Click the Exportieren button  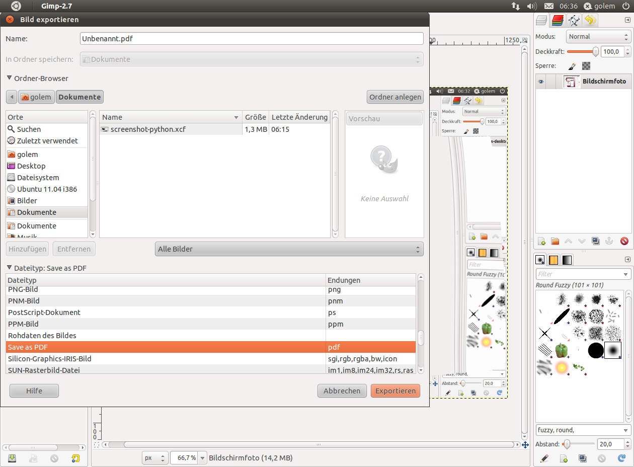tap(395, 391)
